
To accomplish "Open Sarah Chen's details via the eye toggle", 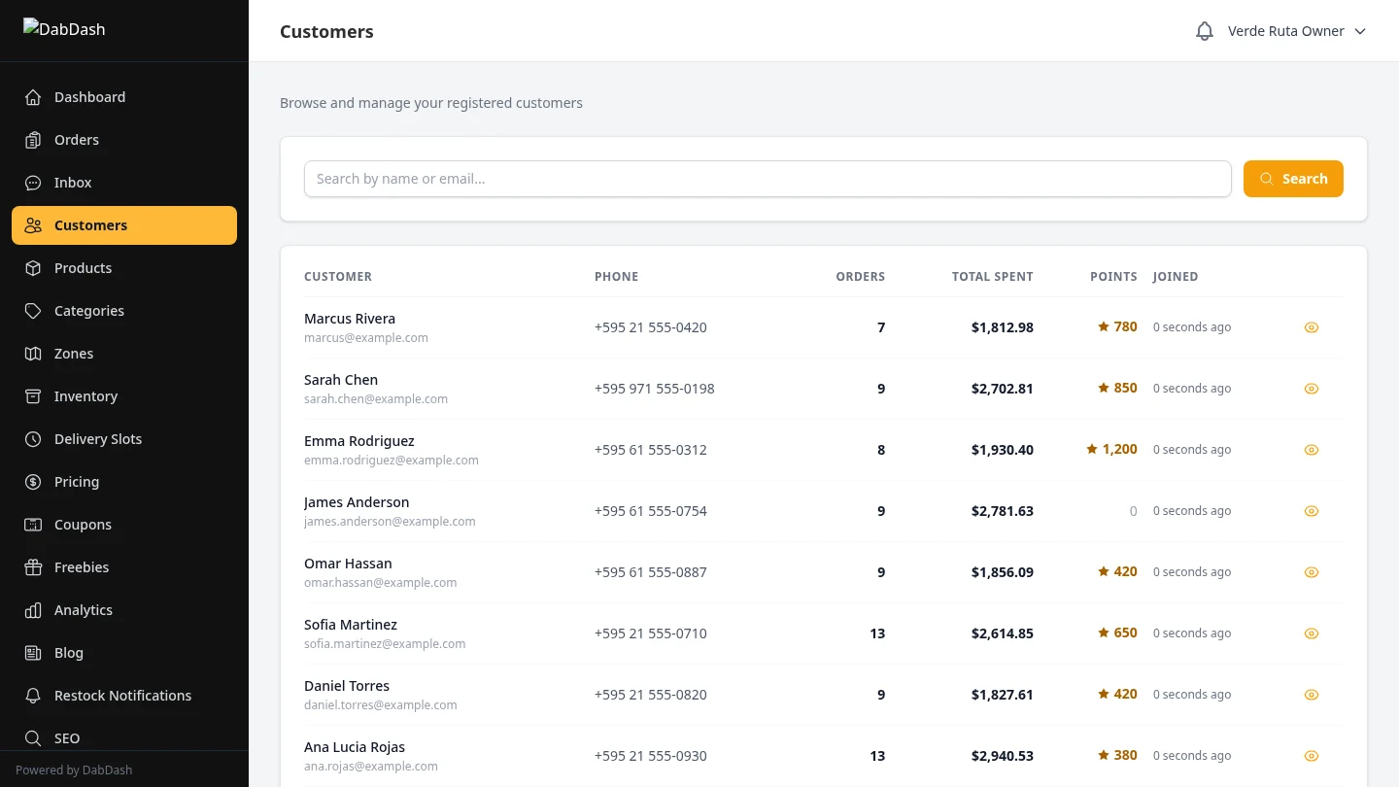I will pyautogui.click(x=1312, y=389).
